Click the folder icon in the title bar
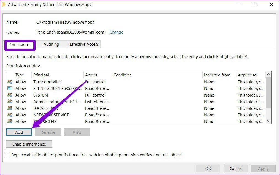The width and height of the screenshot is (280, 175). [x=4, y=4]
